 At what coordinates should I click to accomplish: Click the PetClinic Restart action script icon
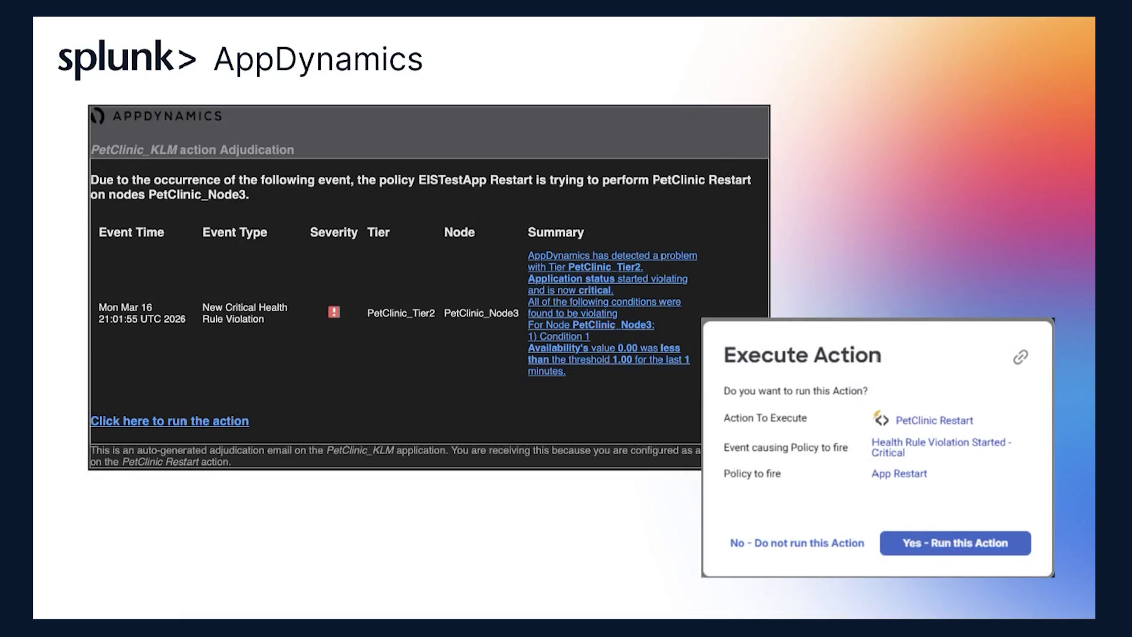tap(881, 419)
